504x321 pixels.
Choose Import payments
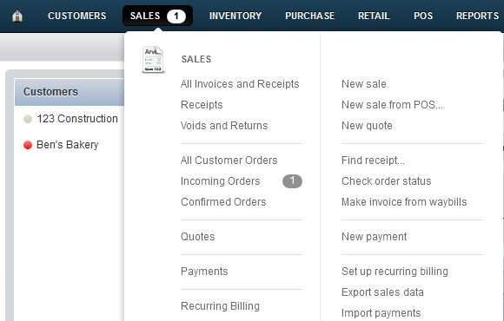(381, 312)
